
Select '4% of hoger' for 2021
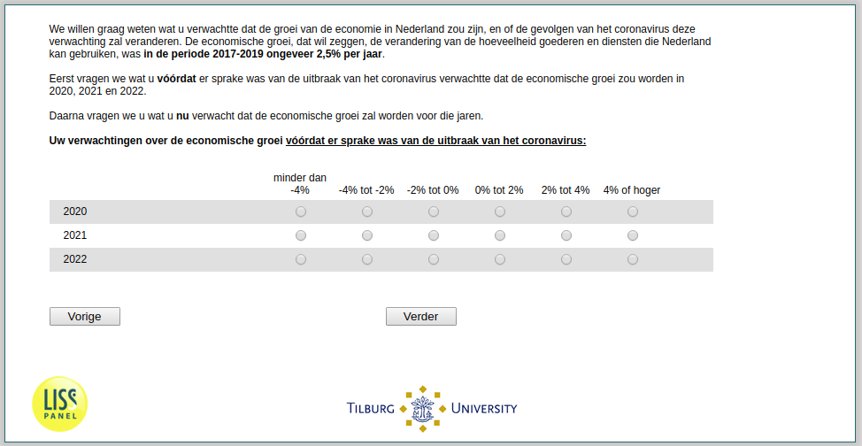click(633, 235)
